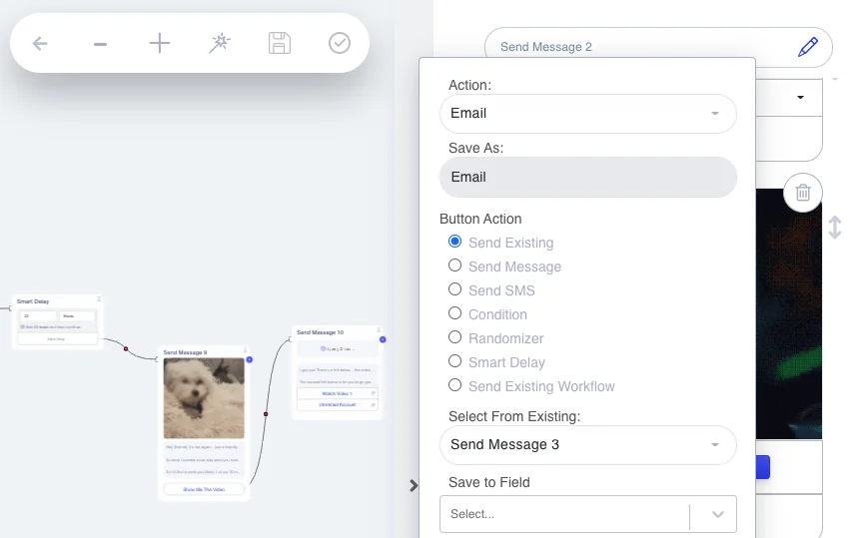Select the Send Message radio option

coord(454,266)
